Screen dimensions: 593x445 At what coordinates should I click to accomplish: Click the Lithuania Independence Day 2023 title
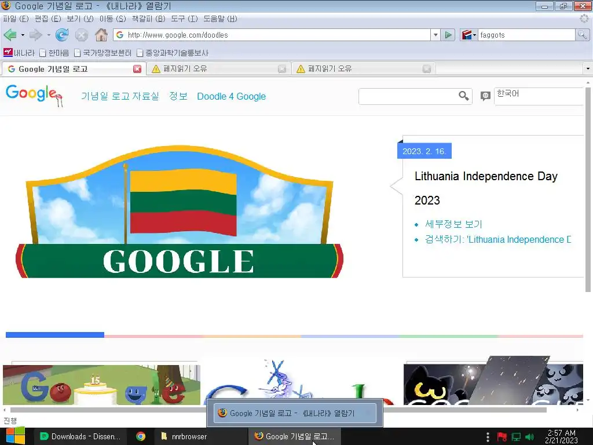coord(486,188)
